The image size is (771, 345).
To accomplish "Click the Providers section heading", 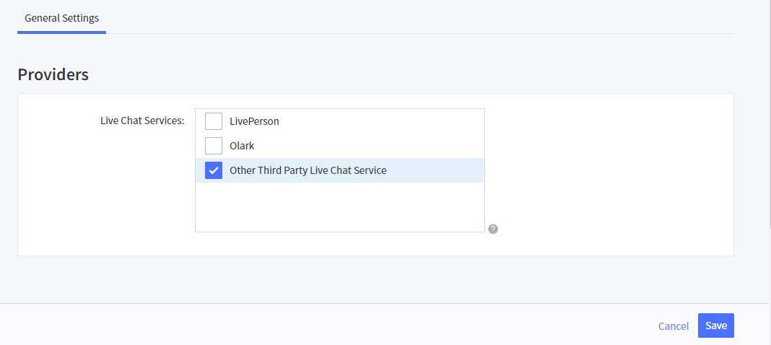I will pyautogui.click(x=53, y=74).
